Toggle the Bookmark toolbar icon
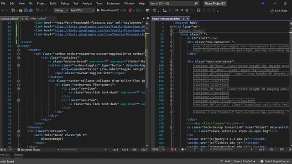This screenshot has width=292, height=164. (x=198, y=10)
